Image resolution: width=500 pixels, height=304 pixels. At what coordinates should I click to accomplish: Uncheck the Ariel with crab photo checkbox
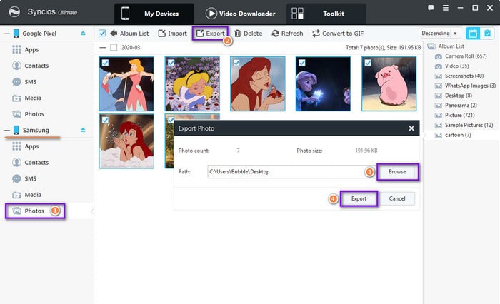[236, 63]
